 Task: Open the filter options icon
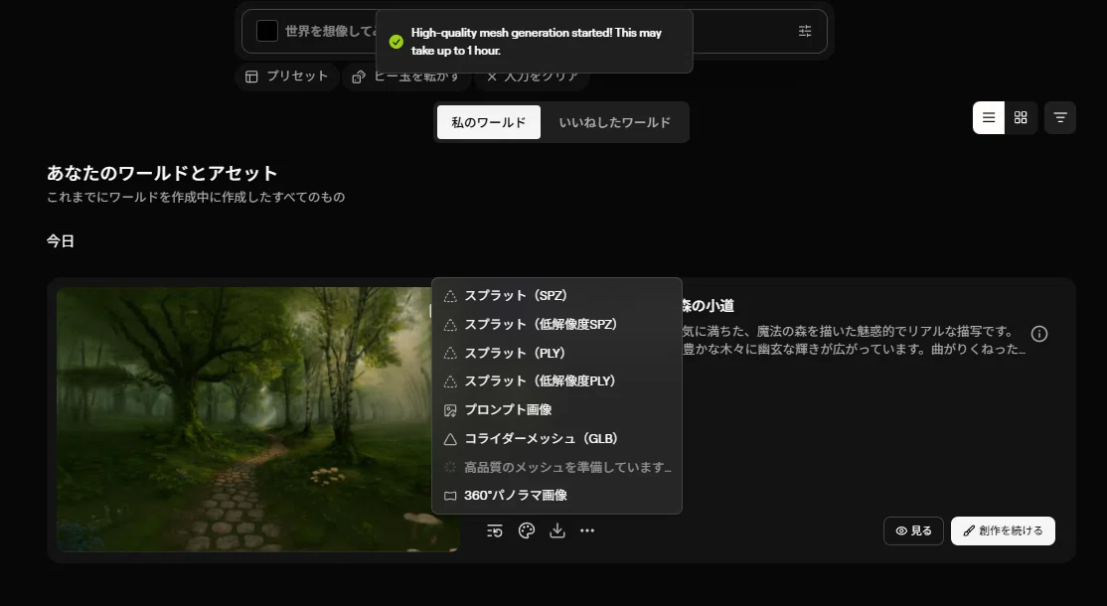click(x=1059, y=118)
